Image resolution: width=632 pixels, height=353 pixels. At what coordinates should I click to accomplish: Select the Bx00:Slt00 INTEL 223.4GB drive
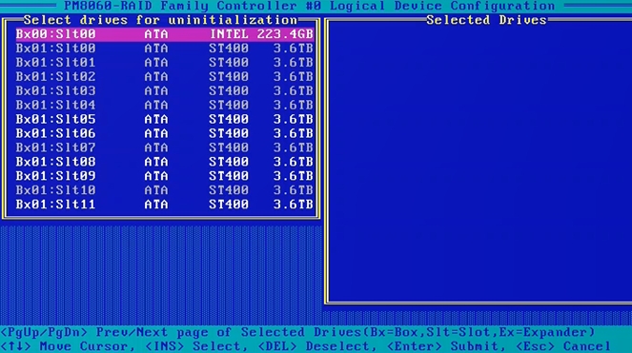(165, 34)
